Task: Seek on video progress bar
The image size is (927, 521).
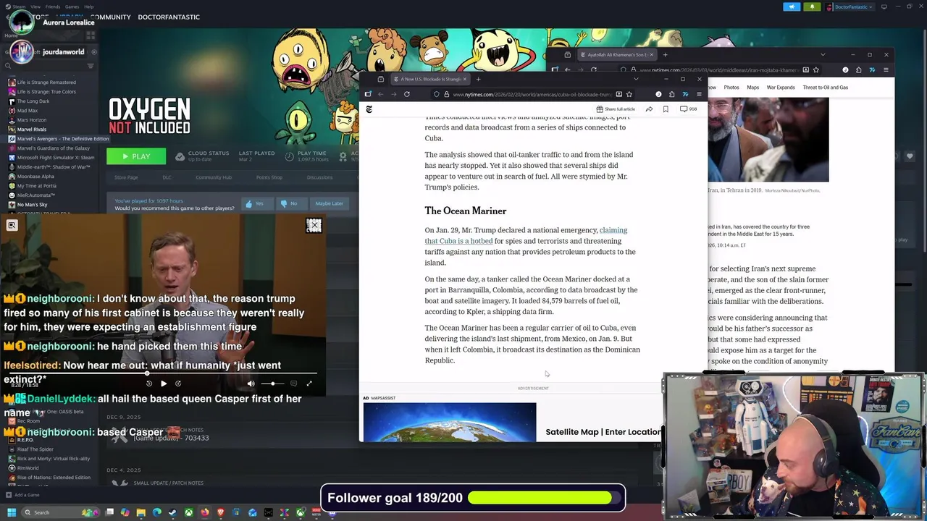Action: [163, 373]
